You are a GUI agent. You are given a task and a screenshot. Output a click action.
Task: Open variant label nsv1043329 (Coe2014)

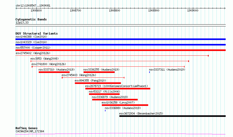tap(31, 42)
